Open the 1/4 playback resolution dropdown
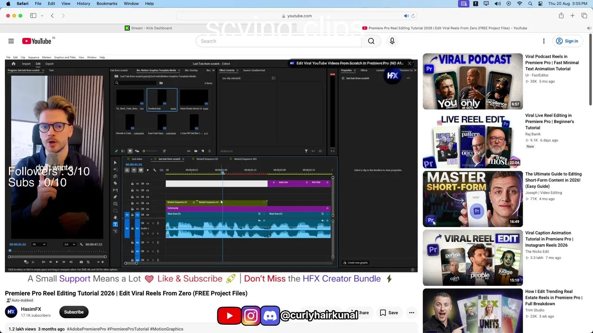This screenshot has width=593, height=333. (x=69, y=244)
